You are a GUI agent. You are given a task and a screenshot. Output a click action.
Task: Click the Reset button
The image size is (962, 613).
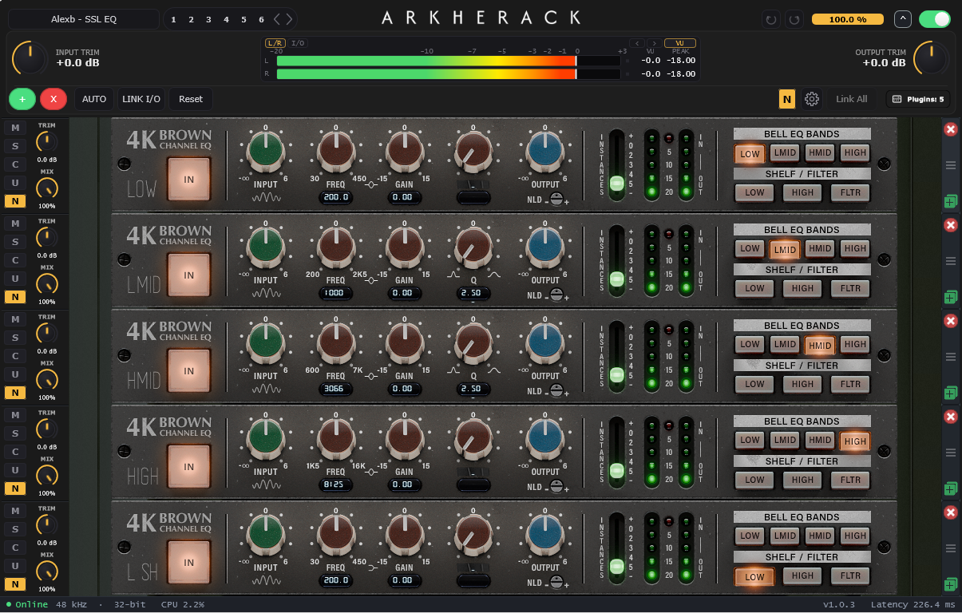pos(191,99)
